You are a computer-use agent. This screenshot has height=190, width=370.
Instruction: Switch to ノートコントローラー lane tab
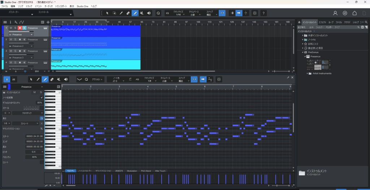coord(85,171)
